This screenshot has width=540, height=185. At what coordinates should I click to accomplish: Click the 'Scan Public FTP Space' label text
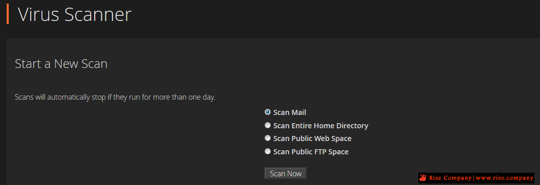[311, 152]
